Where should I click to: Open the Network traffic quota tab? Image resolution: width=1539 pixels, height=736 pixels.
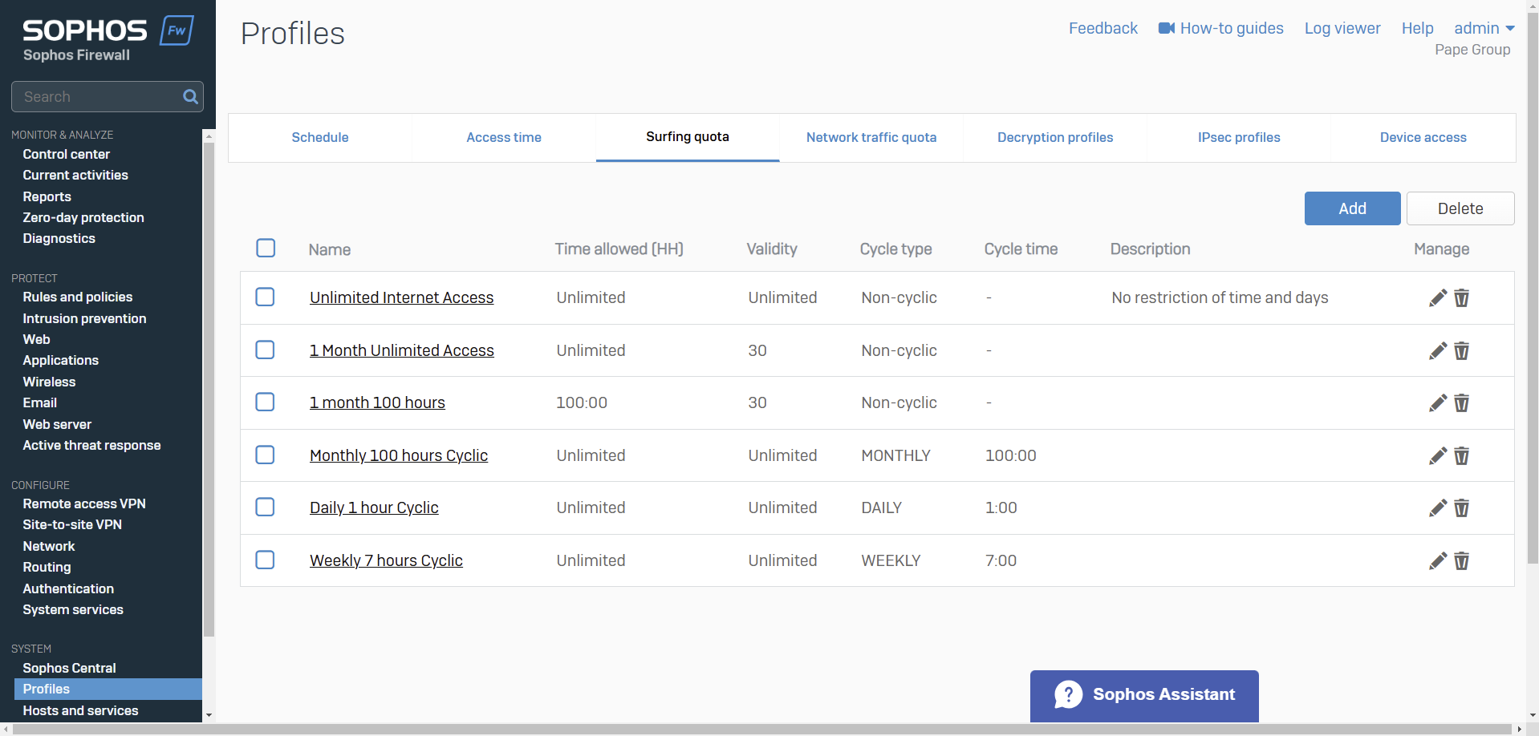tap(871, 137)
